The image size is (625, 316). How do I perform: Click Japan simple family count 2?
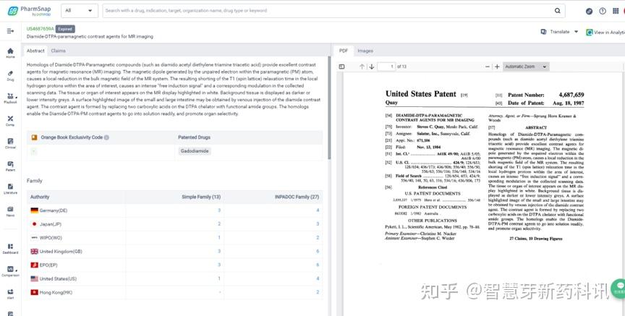coord(219,224)
